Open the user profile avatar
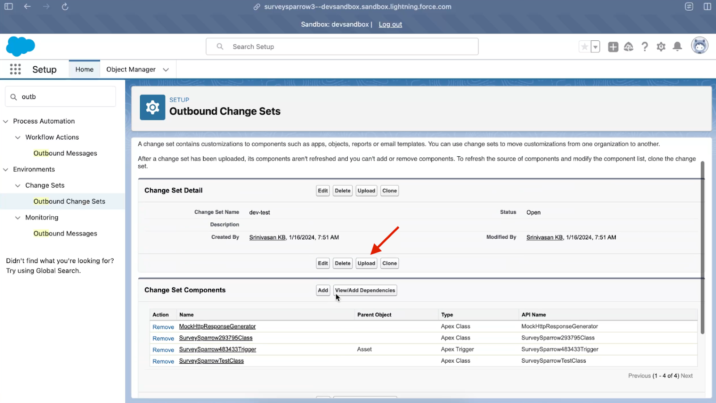The height and width of the screenshot is (403, 716). click(x=699, y=46)
